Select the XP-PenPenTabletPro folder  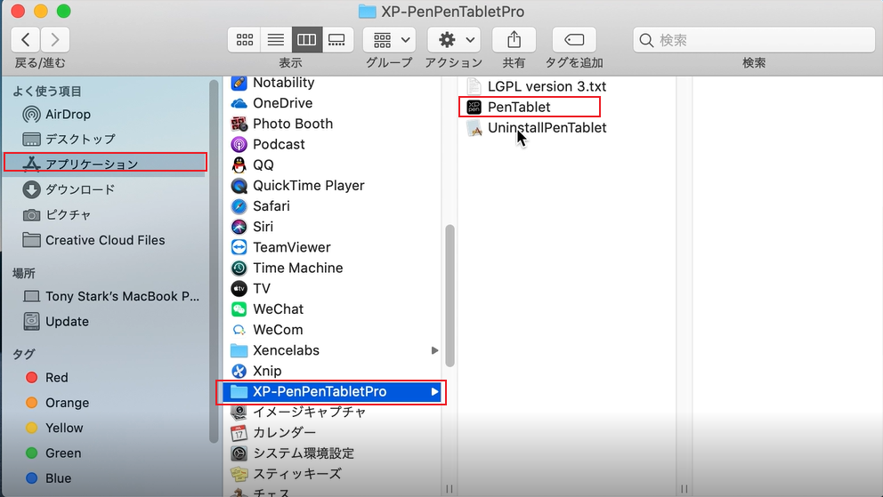(332, 392)
